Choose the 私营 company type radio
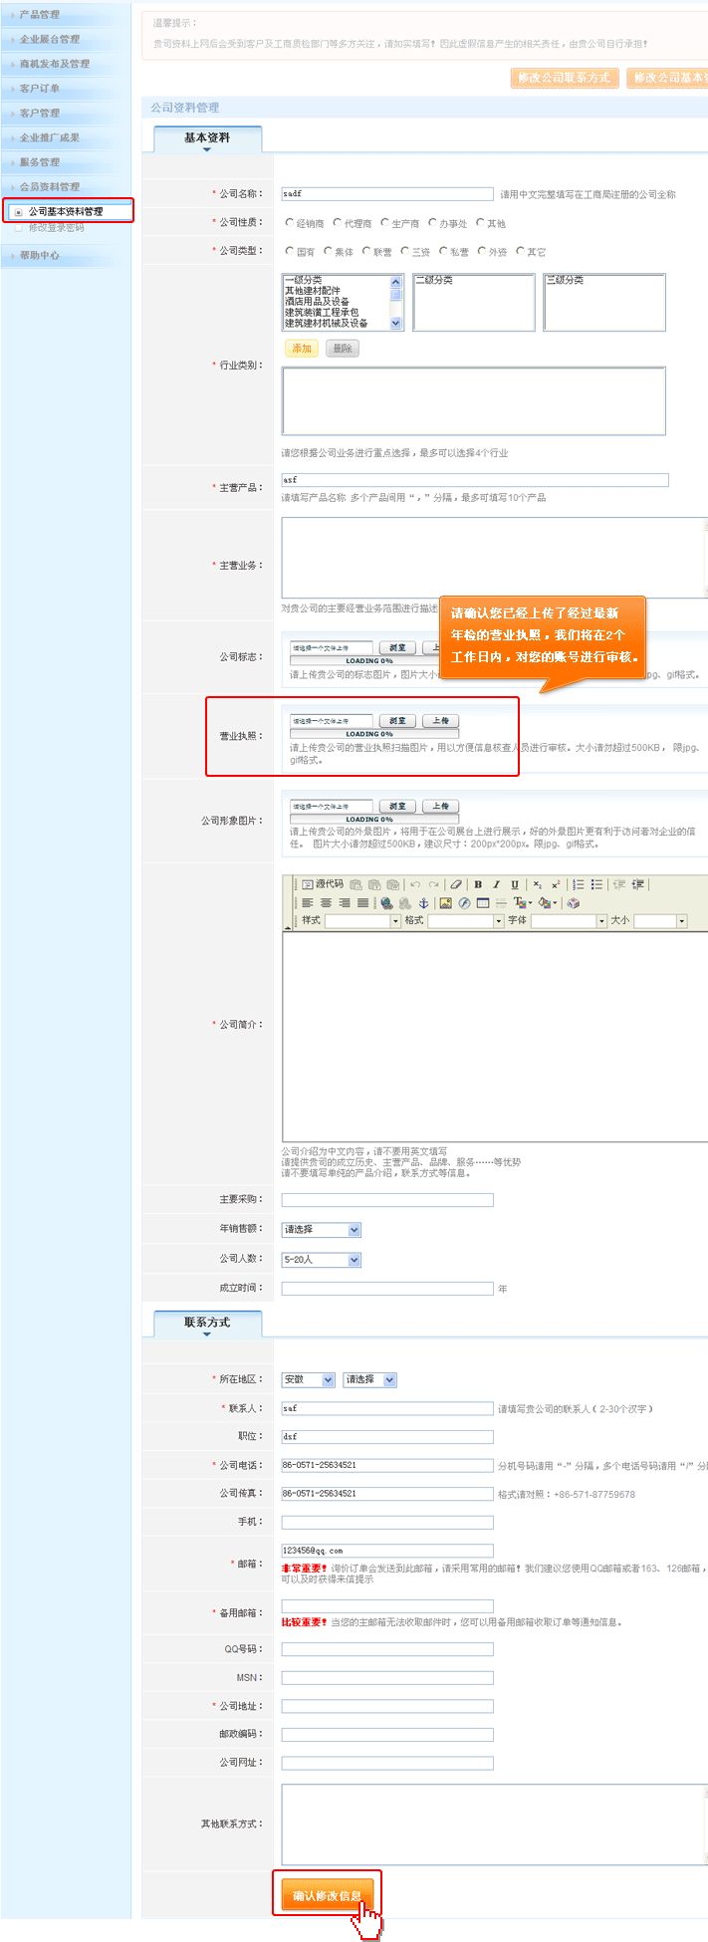The width and height of the screenshot is (708, 1942). coord(443,251)
